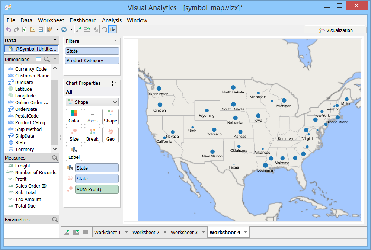371x250 pixels.
Task: Click the worksheet list icon beside the tabs
Action: point(85,232)
